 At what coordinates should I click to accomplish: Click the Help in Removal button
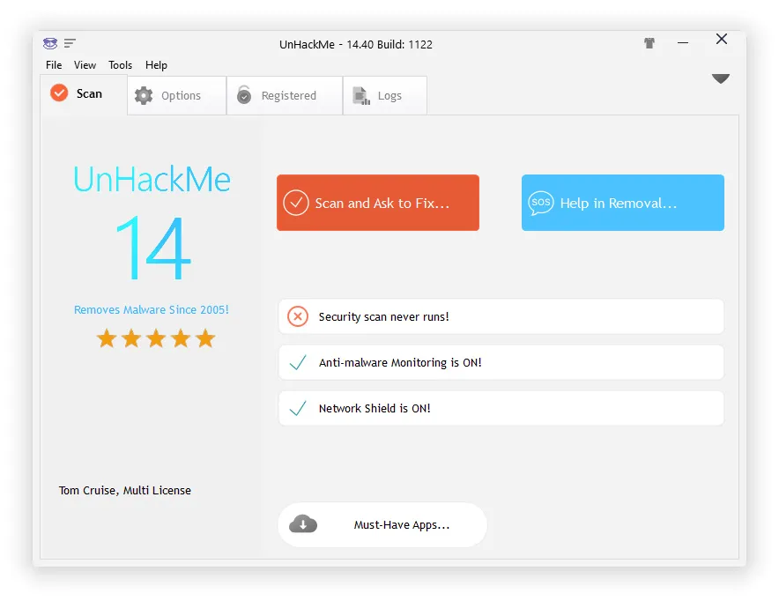pyautogui.click(x=623, y=203)
